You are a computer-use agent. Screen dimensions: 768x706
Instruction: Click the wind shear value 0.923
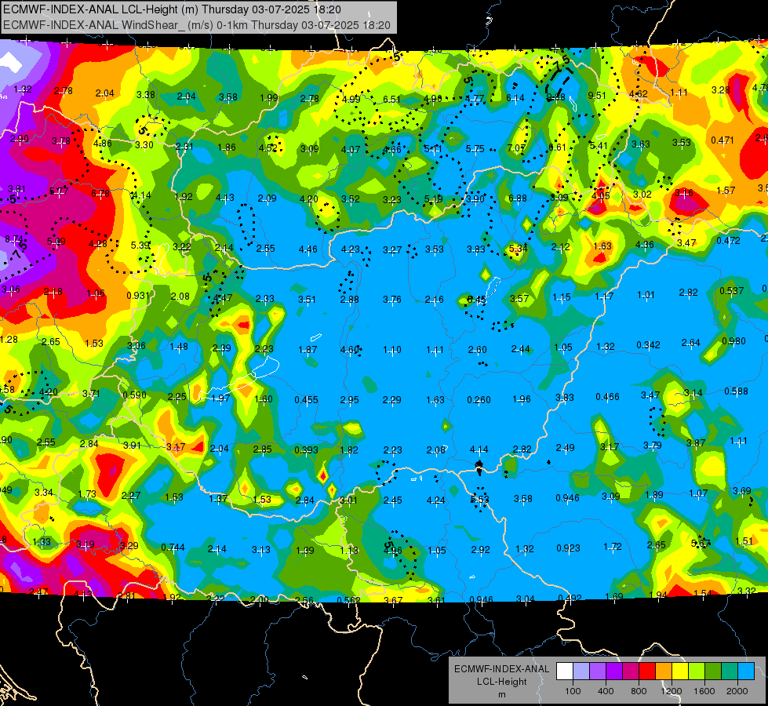568,548
